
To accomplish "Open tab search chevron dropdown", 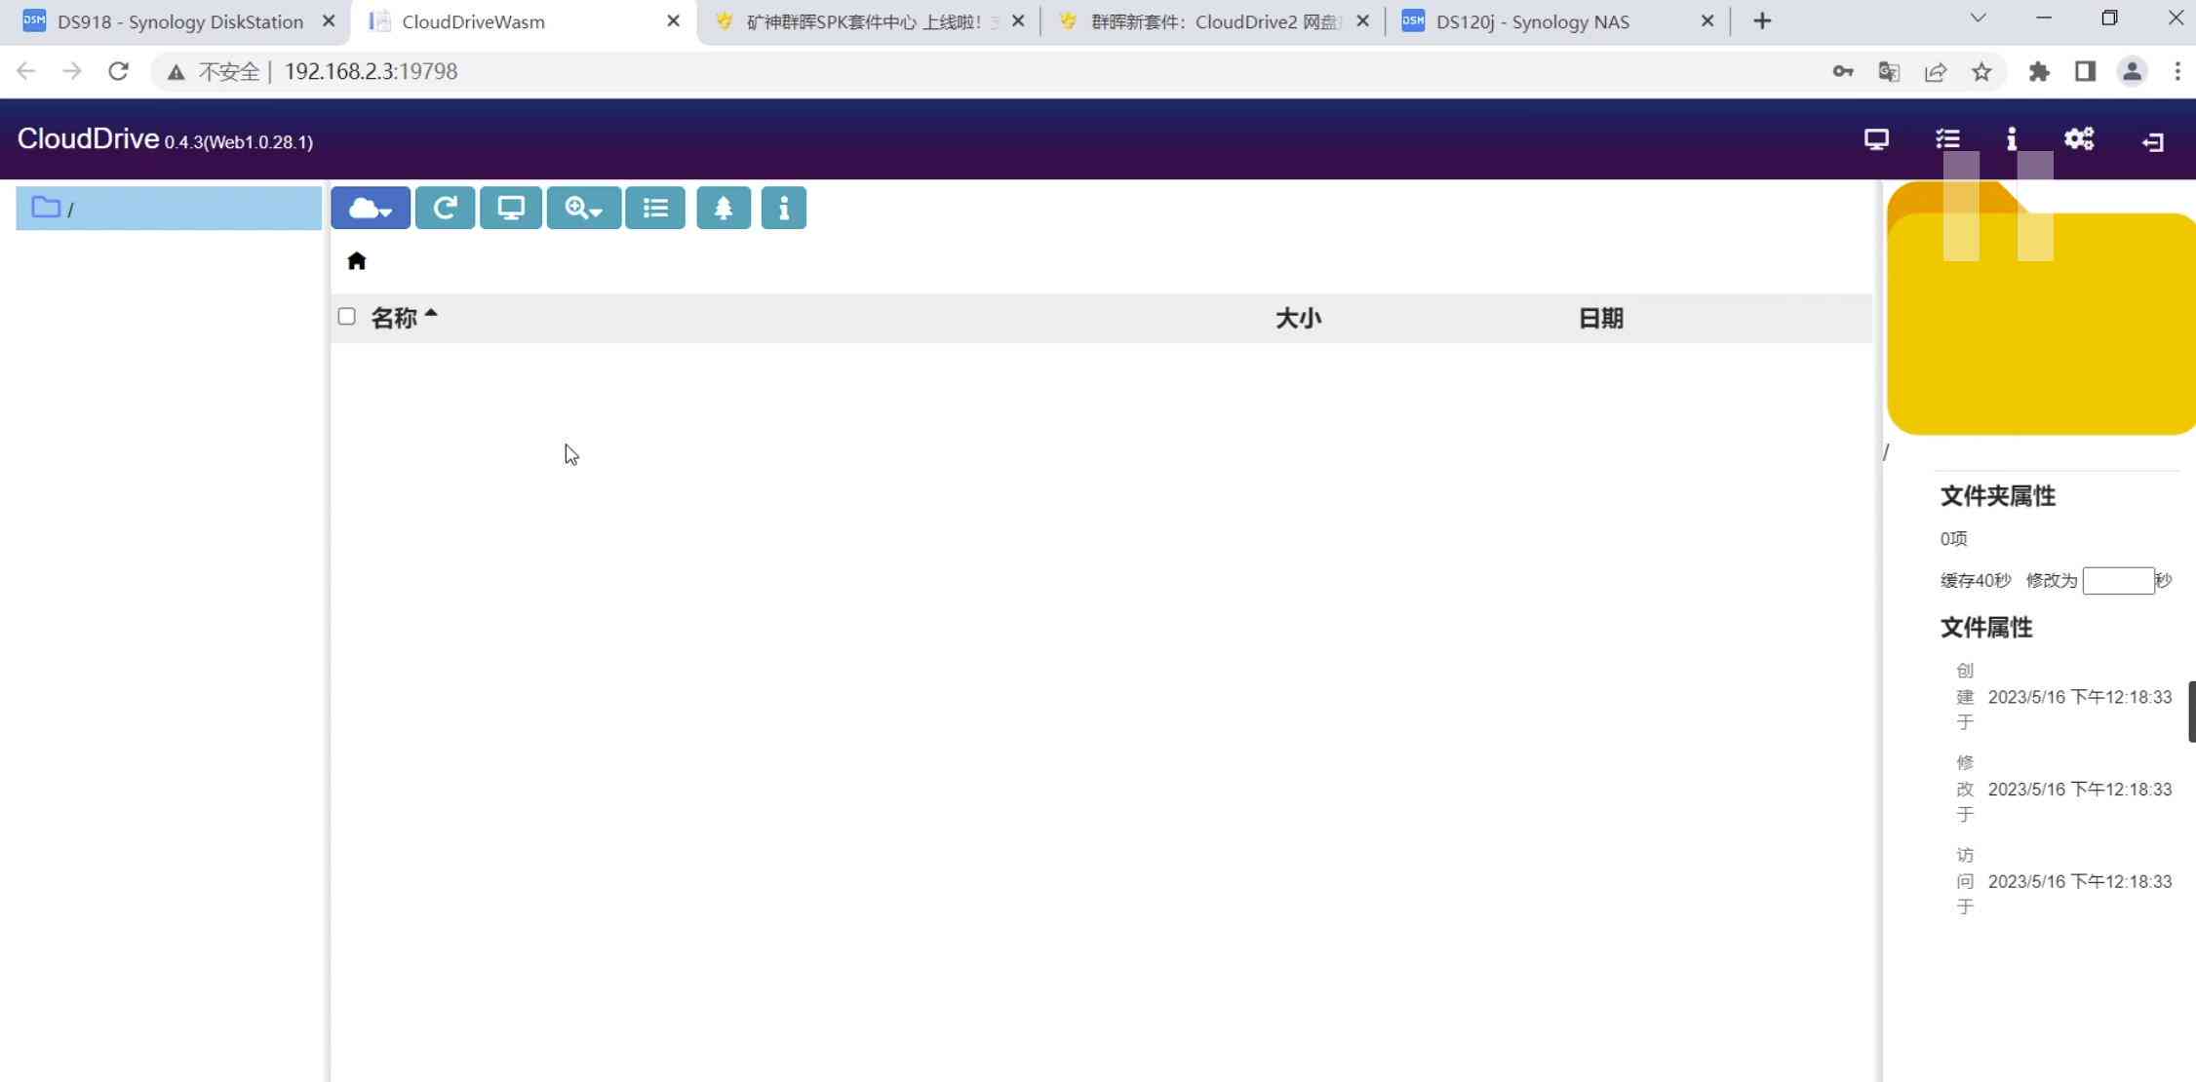I will (1978, 19).
